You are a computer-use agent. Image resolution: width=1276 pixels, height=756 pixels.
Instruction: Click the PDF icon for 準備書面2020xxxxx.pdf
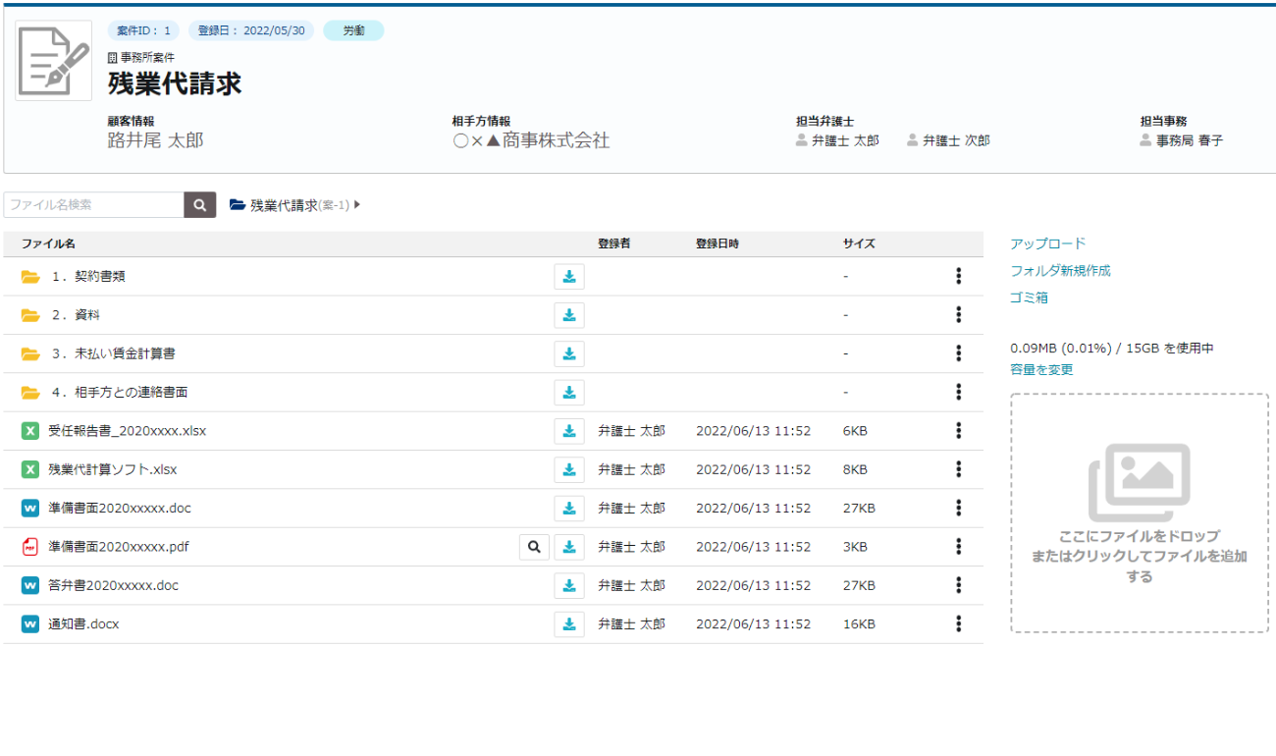[x=30, y=547]
